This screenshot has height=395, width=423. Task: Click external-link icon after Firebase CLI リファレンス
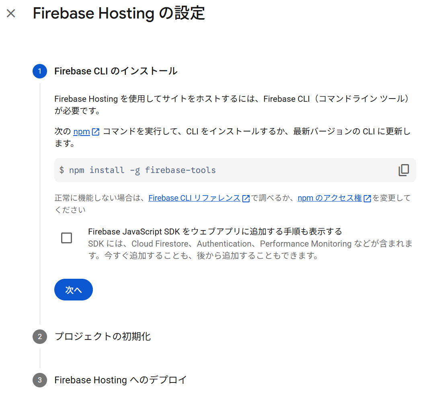(x=246, y=198)
